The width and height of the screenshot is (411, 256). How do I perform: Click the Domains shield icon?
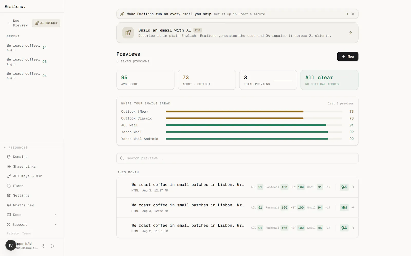pos(9,157)
